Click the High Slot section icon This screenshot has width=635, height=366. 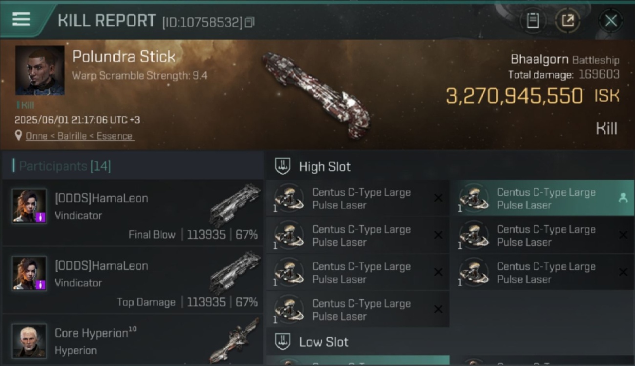pos(283,166)
